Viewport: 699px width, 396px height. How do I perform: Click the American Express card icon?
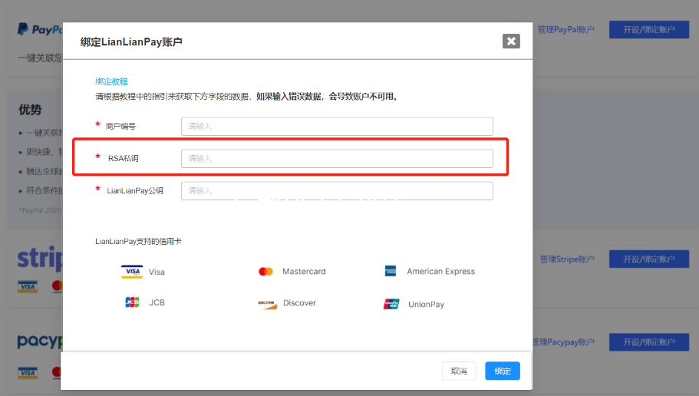click(x=390, y=271)
